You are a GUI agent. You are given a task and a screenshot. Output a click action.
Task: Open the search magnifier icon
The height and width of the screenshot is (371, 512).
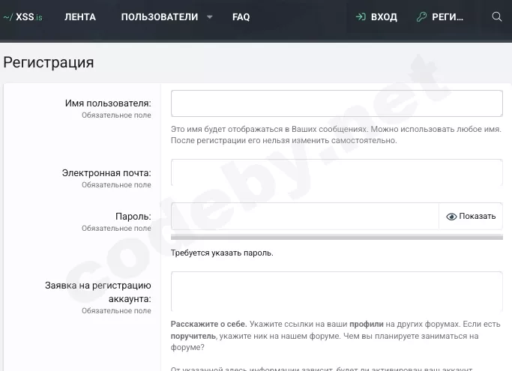click(x=497, y=16)
